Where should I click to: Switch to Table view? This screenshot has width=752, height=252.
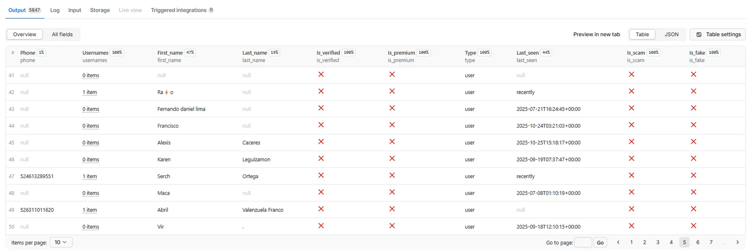click(642, 35)
